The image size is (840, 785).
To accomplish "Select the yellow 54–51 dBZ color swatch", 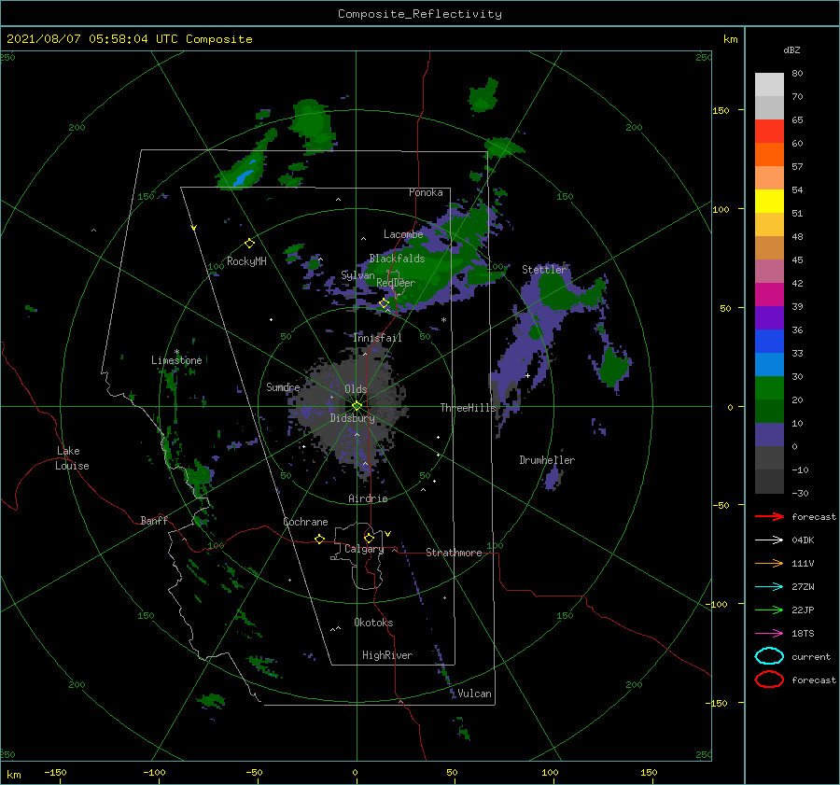I will pos(769,201).
